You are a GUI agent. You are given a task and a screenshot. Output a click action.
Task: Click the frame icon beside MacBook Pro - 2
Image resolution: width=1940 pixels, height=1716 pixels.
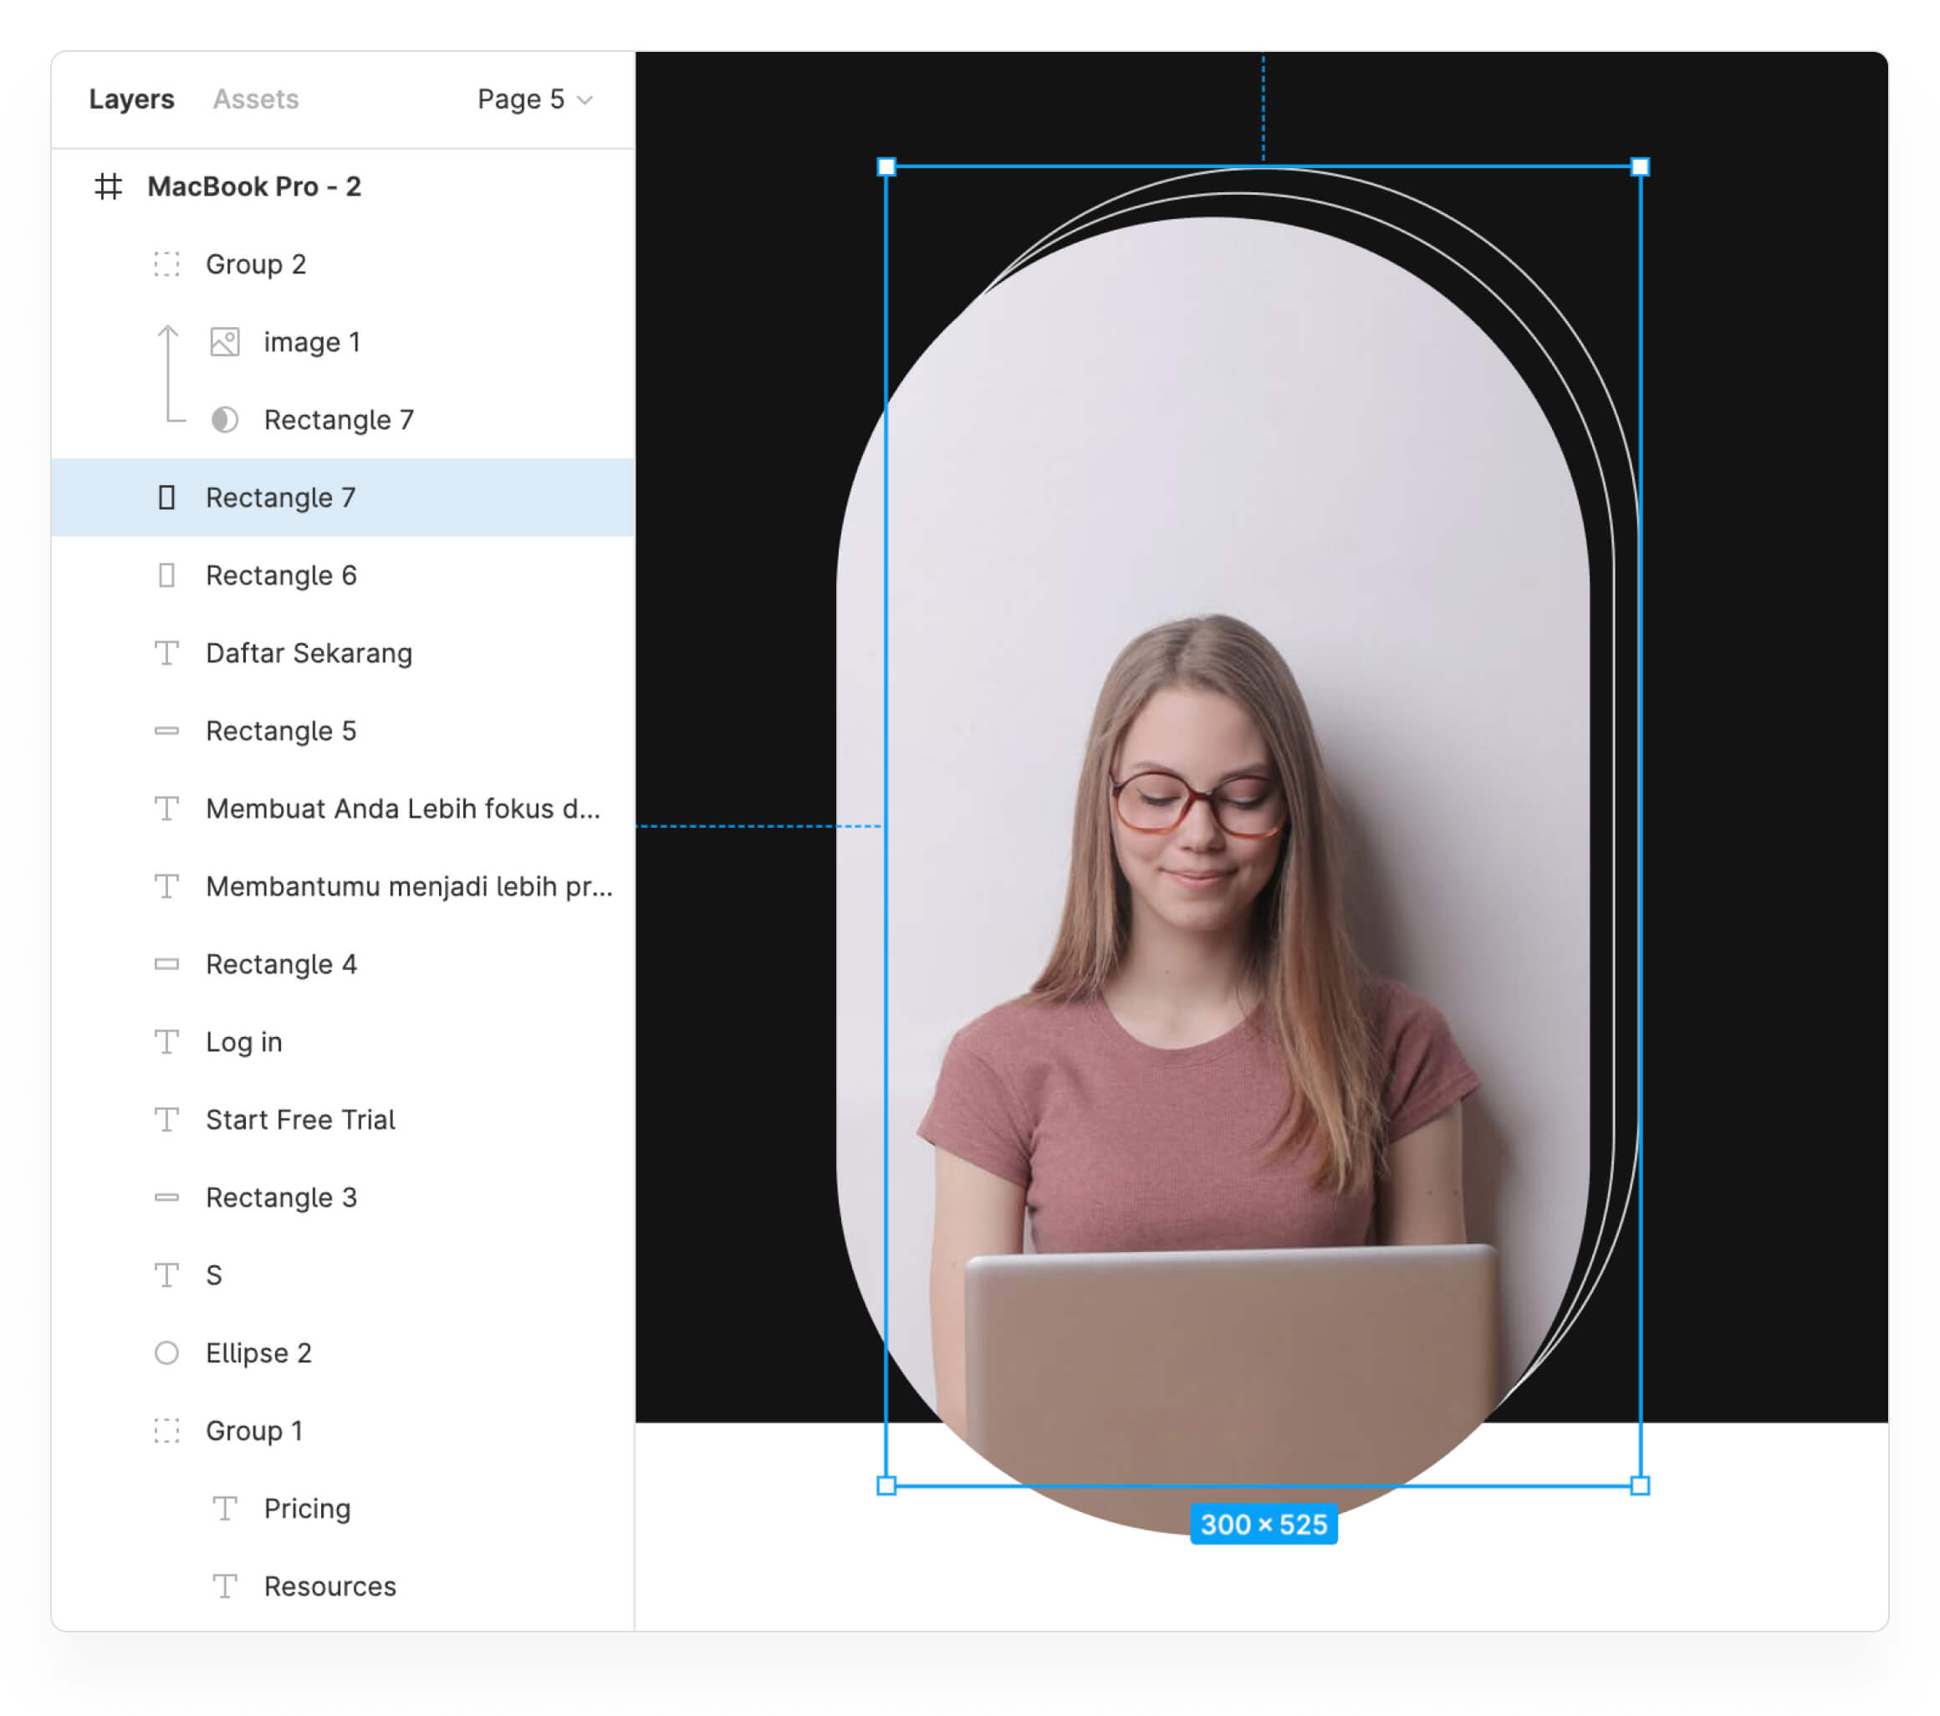(x=108, y=187)
